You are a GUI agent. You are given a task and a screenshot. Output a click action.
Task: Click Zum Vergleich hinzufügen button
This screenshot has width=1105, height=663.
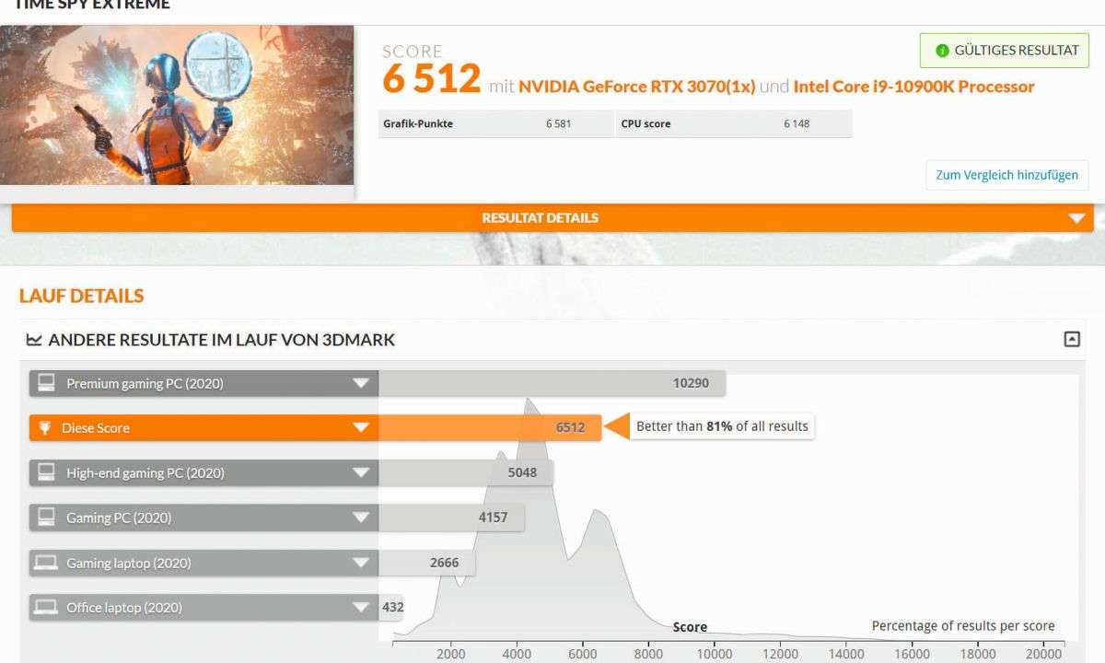(1007, 175)
